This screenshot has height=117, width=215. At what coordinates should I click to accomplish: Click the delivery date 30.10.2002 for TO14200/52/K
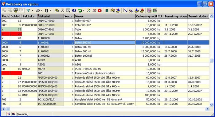pyautogui.click(x=198, y=100)
